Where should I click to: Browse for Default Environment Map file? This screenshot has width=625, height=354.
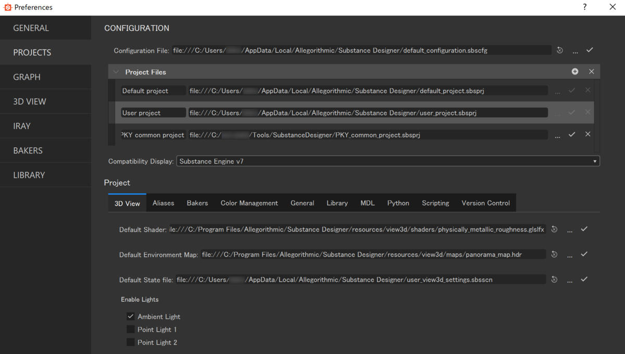[570, 255]
